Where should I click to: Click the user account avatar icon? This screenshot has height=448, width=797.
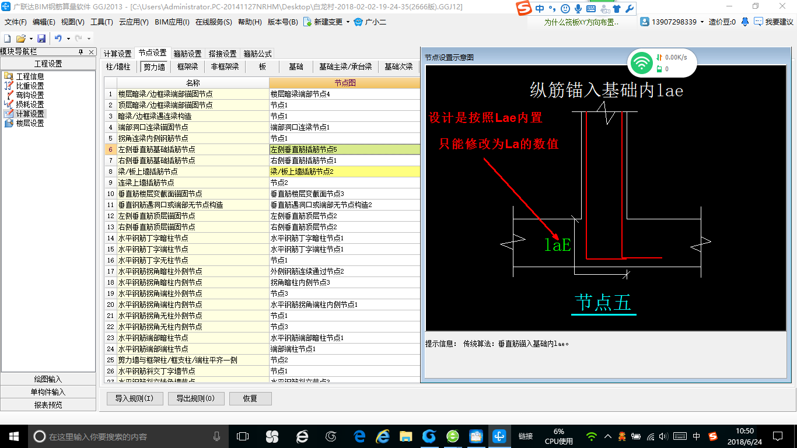coord(645,22)
